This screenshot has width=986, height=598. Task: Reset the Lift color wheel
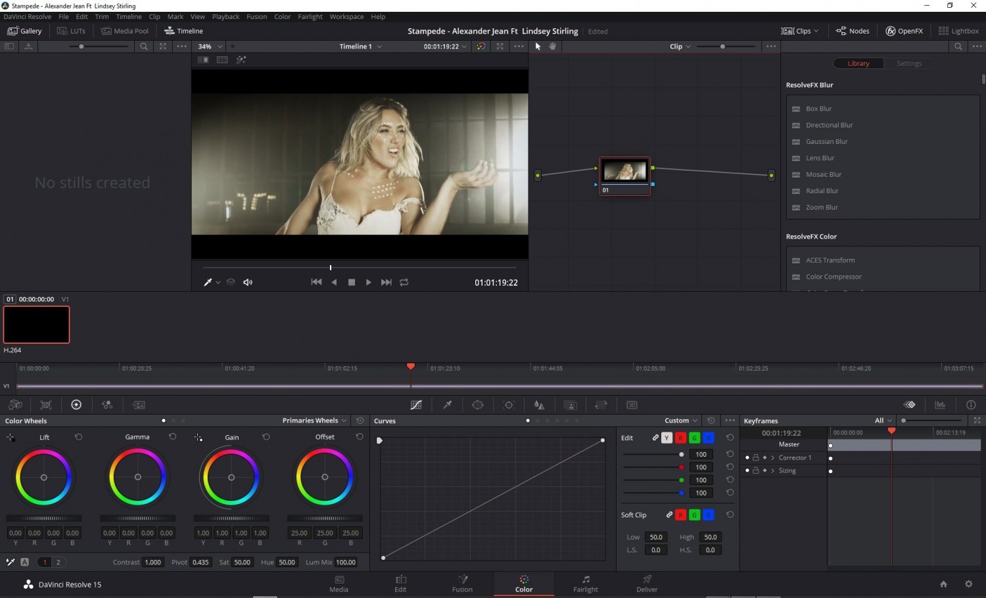79,437
